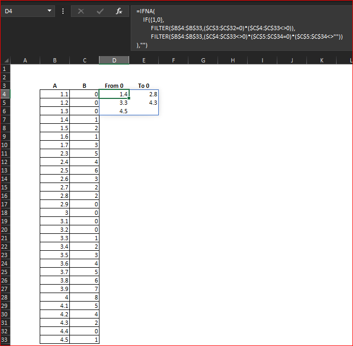This screenshot has height=346, width=353.
Task: Select column F header
Action: [174, 60]
